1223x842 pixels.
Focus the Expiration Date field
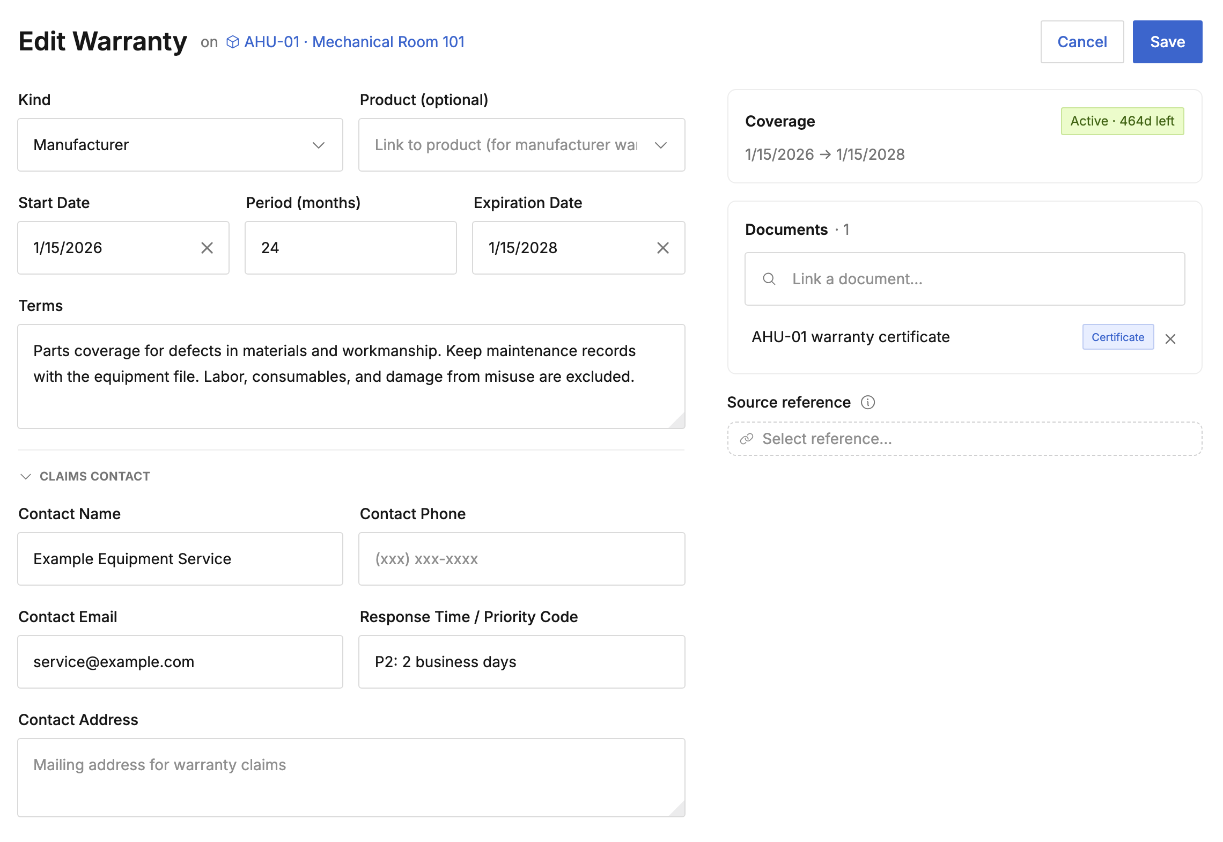click(x=578, y=248)
